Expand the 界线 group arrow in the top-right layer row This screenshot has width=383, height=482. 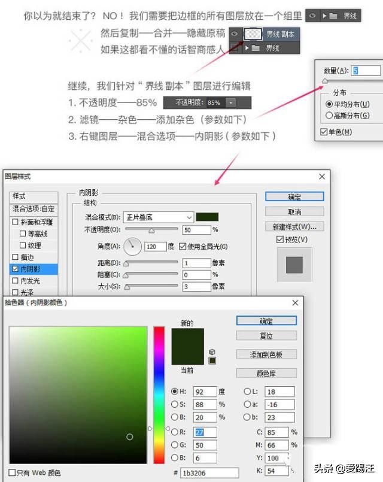click(x=324, y=16)
